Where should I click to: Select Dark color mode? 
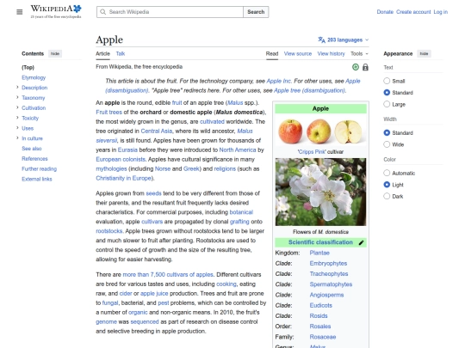[x=387, y=196]
